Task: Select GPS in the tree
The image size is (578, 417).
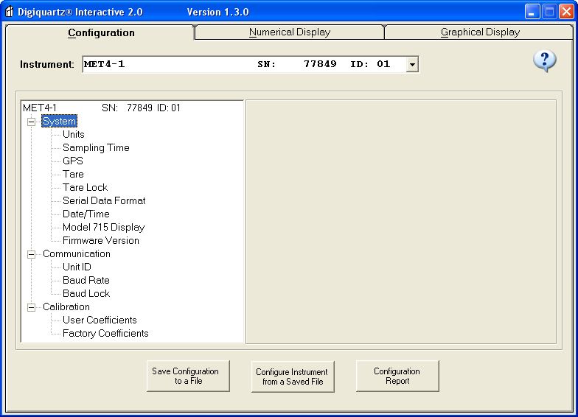Action: click(x=72, y=161)
